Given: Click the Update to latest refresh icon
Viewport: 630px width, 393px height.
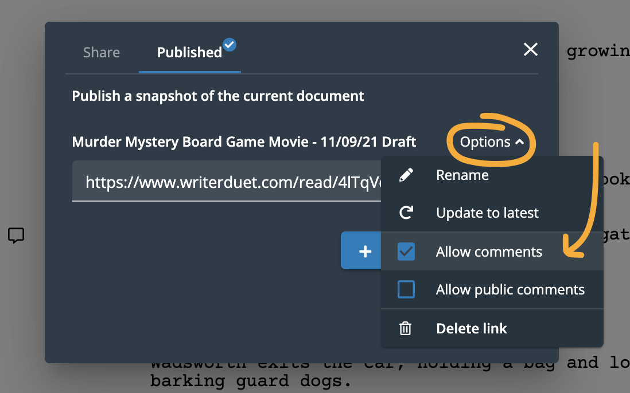Looking at the screenshot, I should coord(406,213).
